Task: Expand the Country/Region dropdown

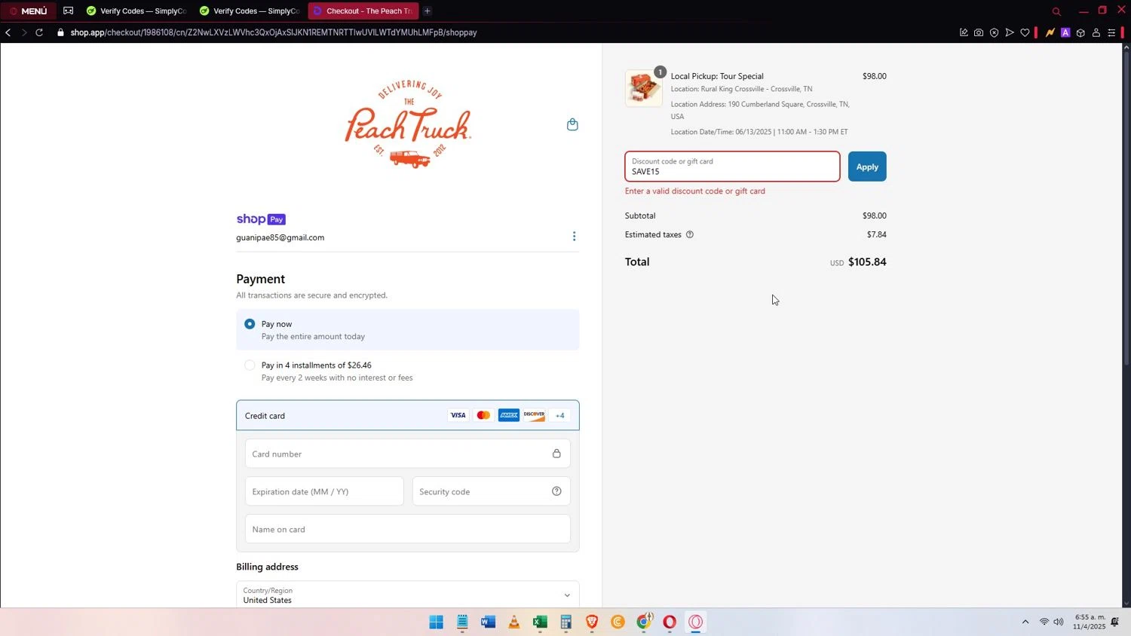Action: coord(408,595)
